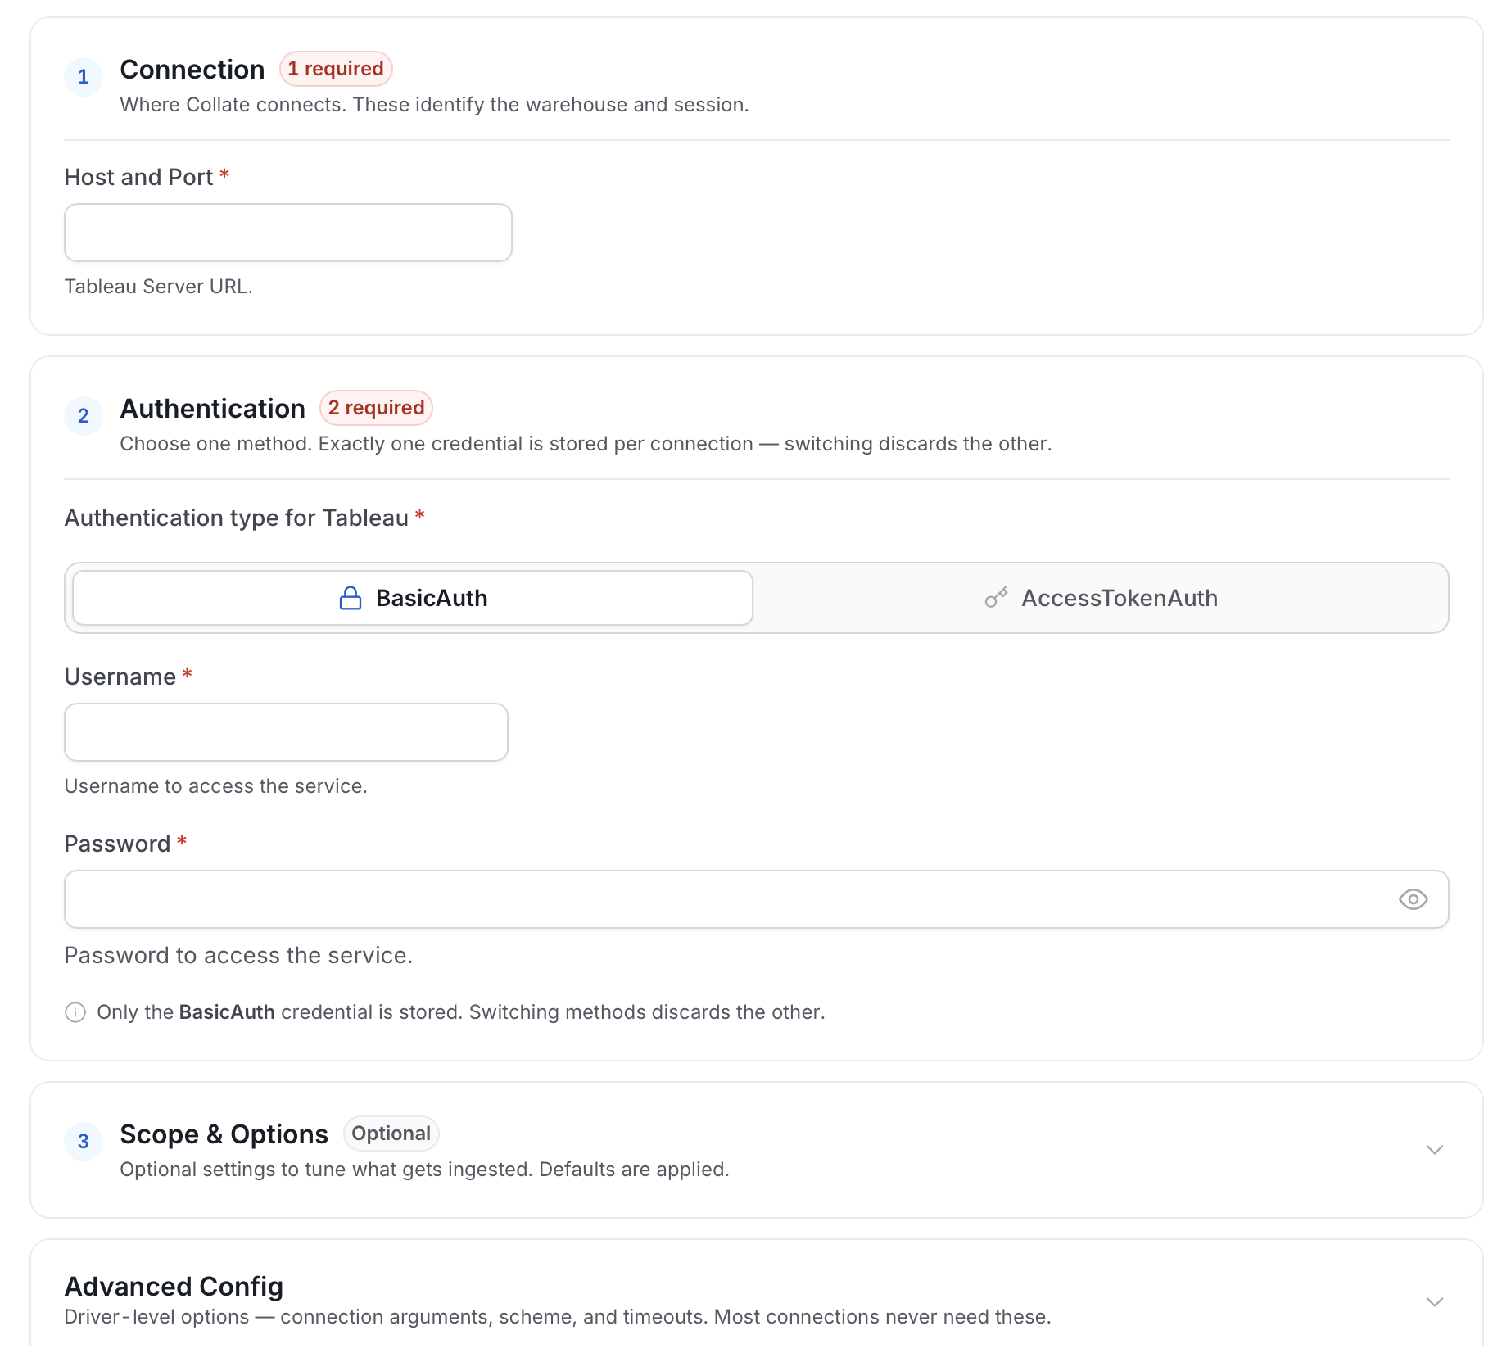The width and height of the screenshot is (1502, 1353).
Task: Click the 'Scope & Options' heading
Action: pos(224,1134)
